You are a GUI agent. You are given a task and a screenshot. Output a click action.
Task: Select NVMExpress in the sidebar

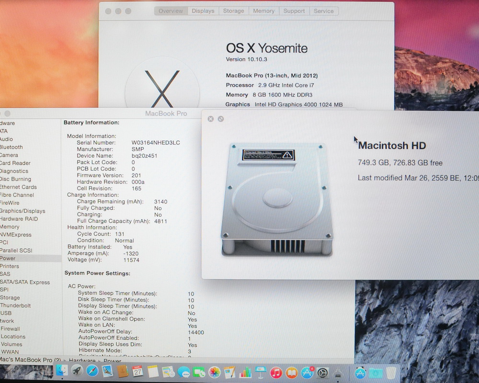[x=16, y=235]
